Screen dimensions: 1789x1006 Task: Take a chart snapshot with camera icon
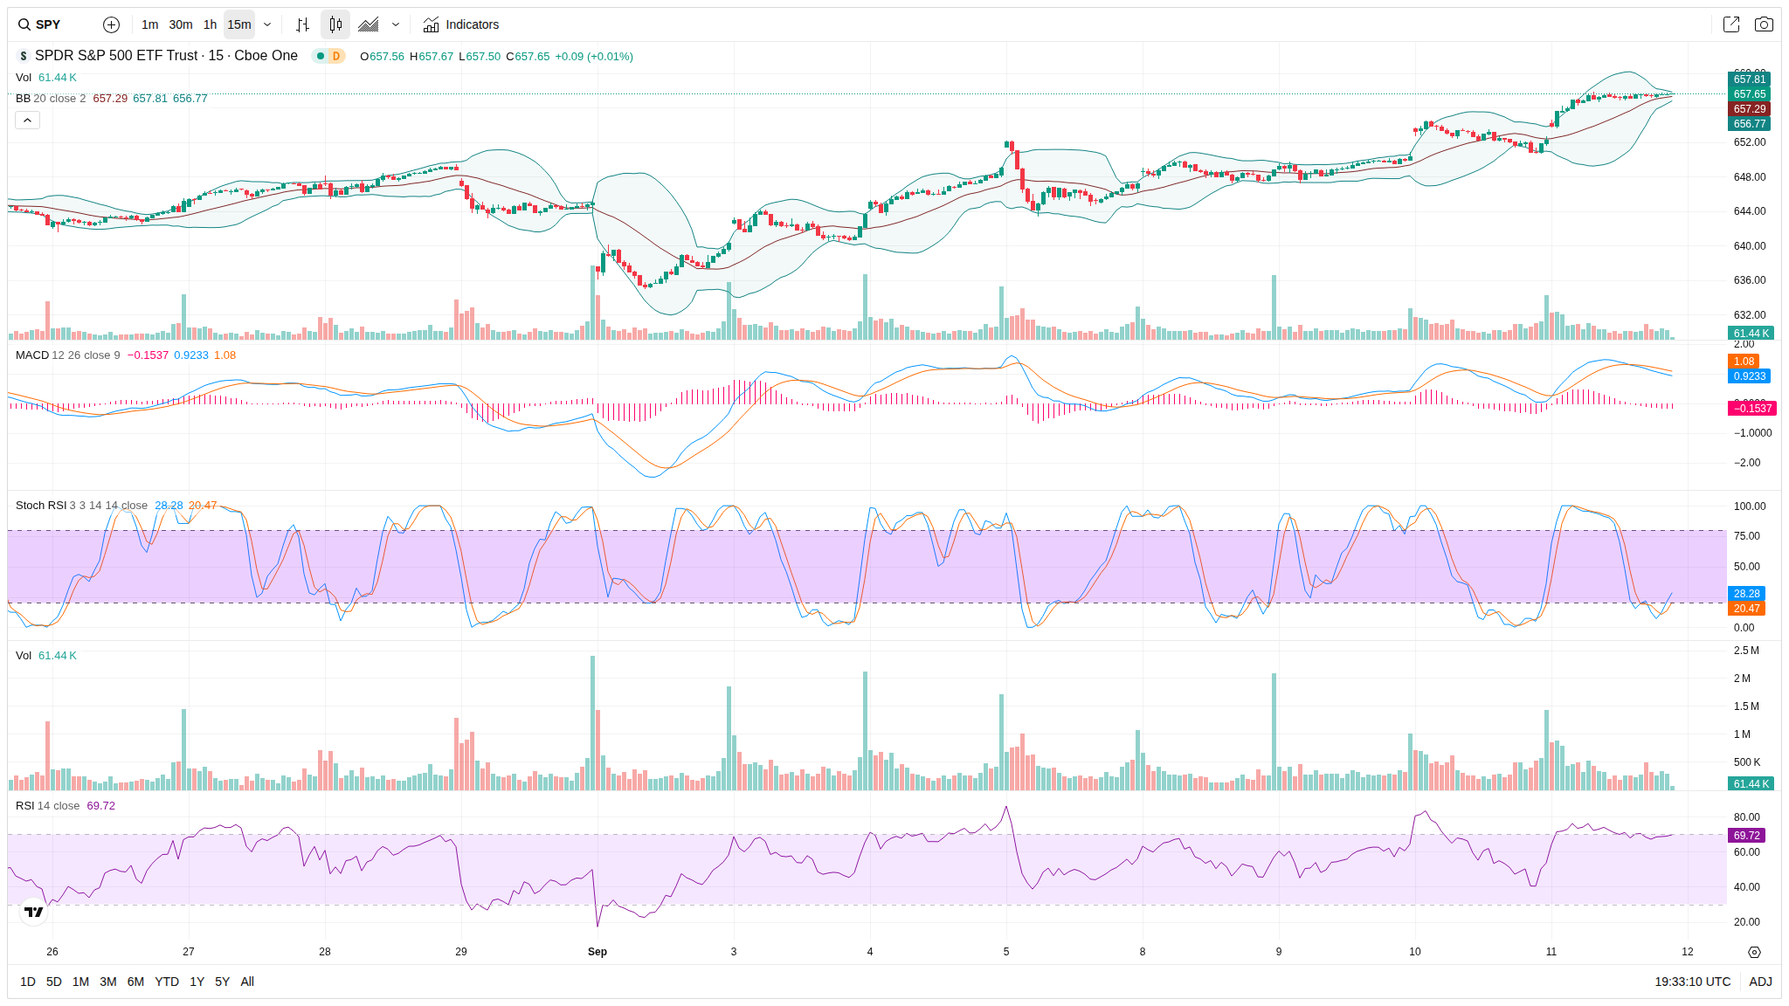1764,24
